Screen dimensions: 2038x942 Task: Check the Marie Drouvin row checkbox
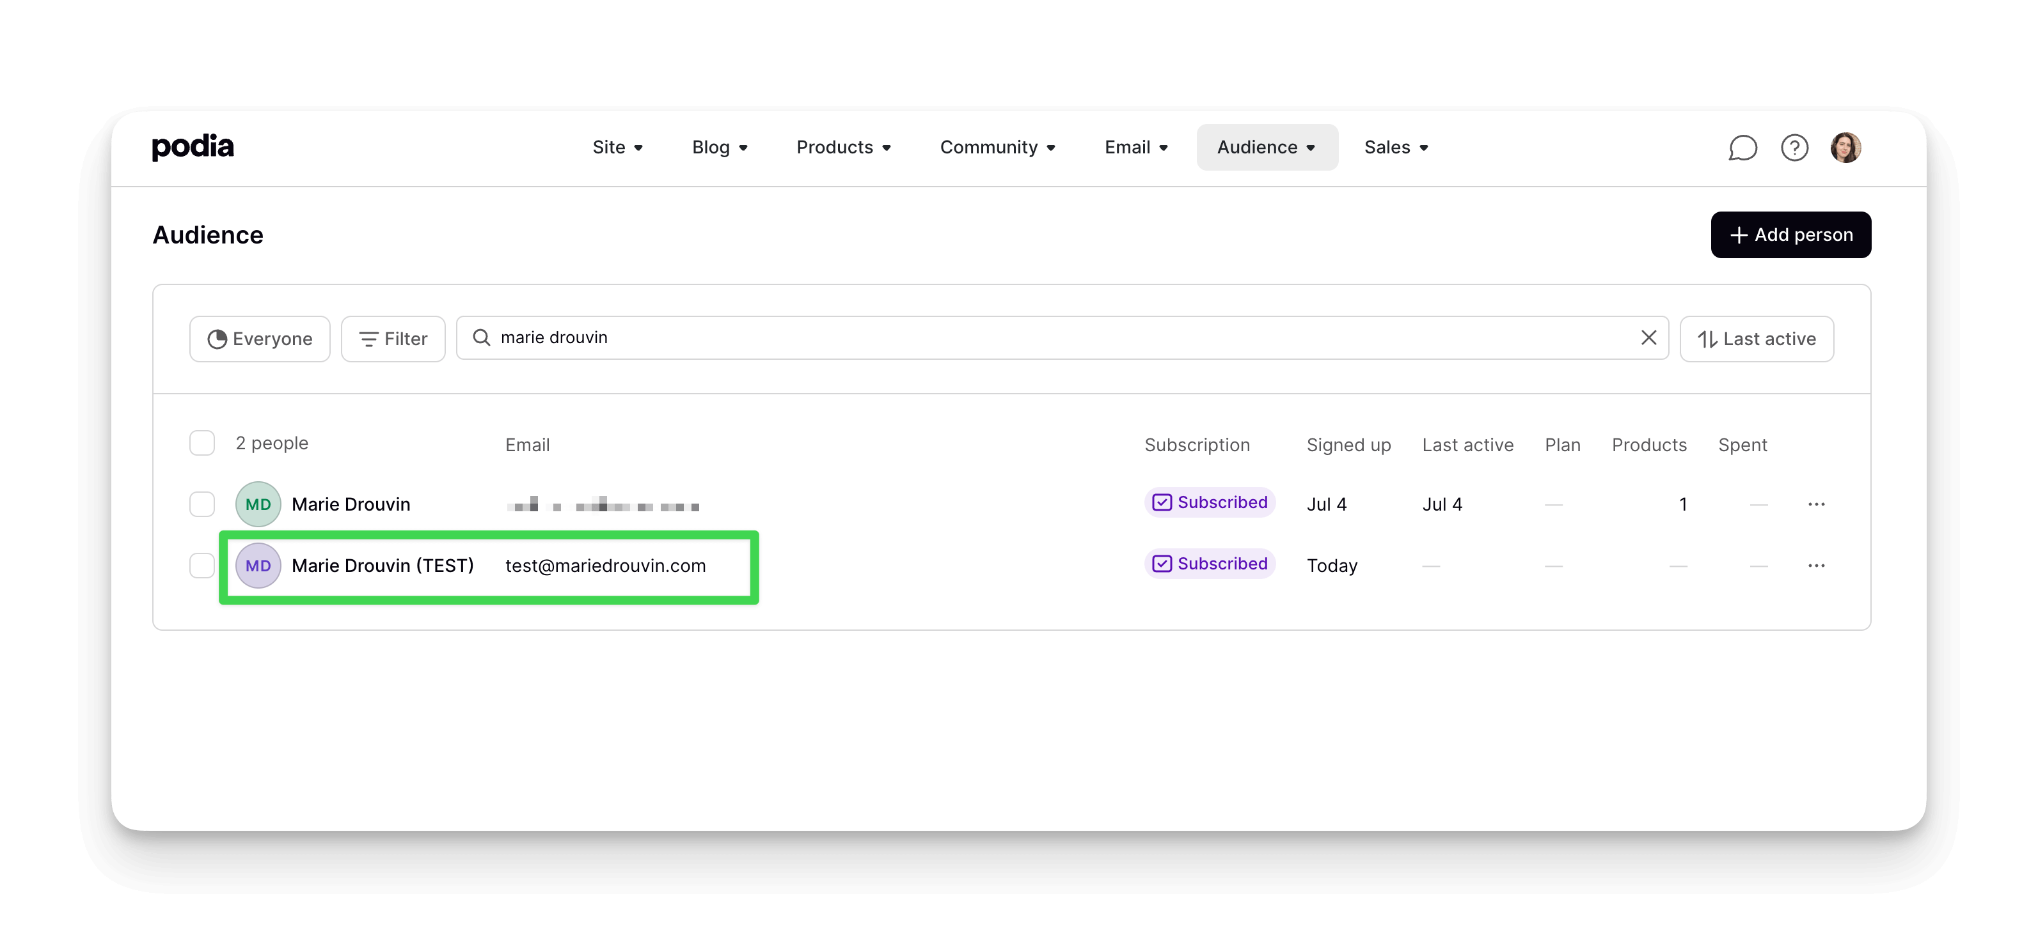[x=201, y=504]
